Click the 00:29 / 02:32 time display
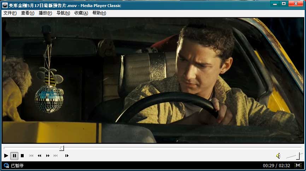The image size is (306, 171). (x=276, y=166)
